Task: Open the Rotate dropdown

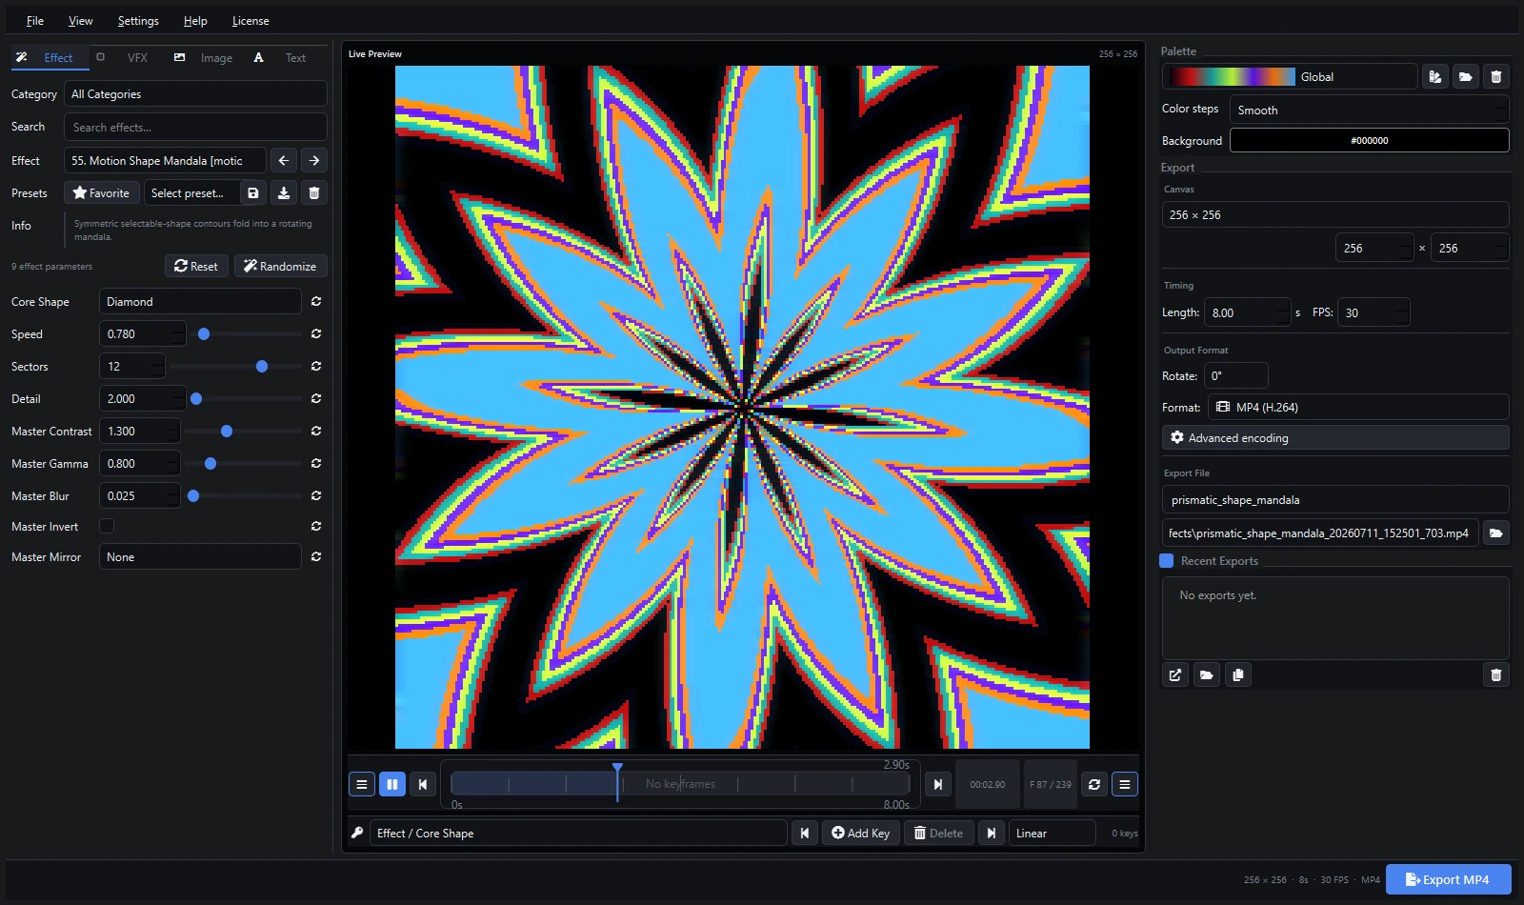Action: (1236, 376)
